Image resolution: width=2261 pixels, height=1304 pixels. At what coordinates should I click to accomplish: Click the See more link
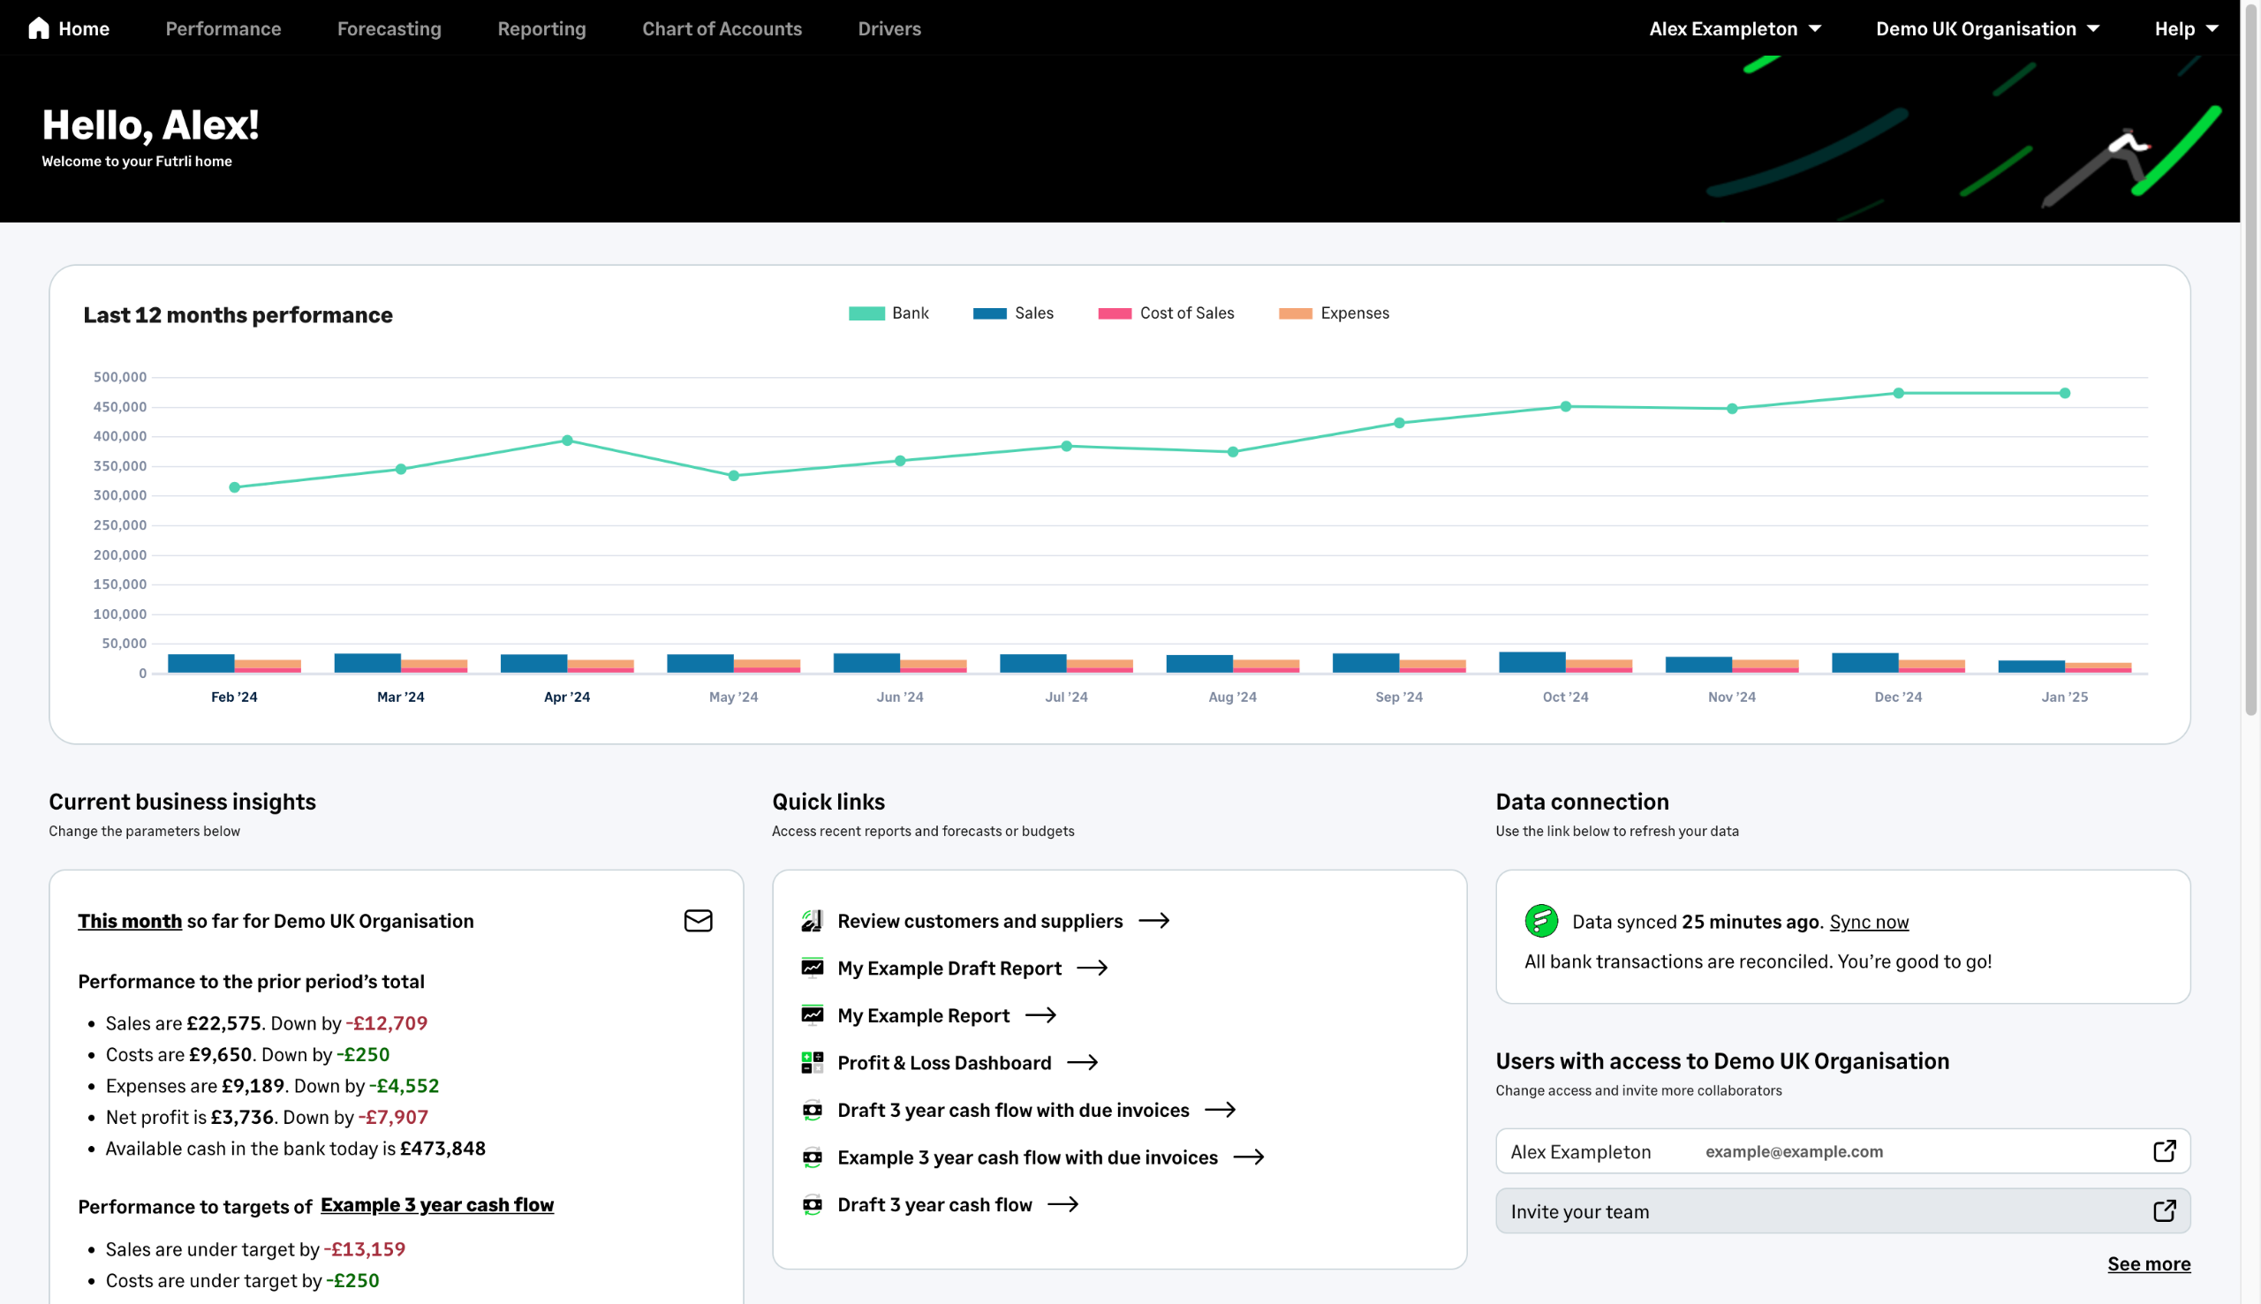pos(2148,1263)
